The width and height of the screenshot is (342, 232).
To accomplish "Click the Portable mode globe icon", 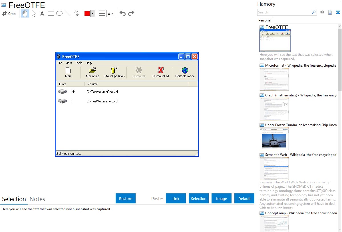I will coord(185,70).
